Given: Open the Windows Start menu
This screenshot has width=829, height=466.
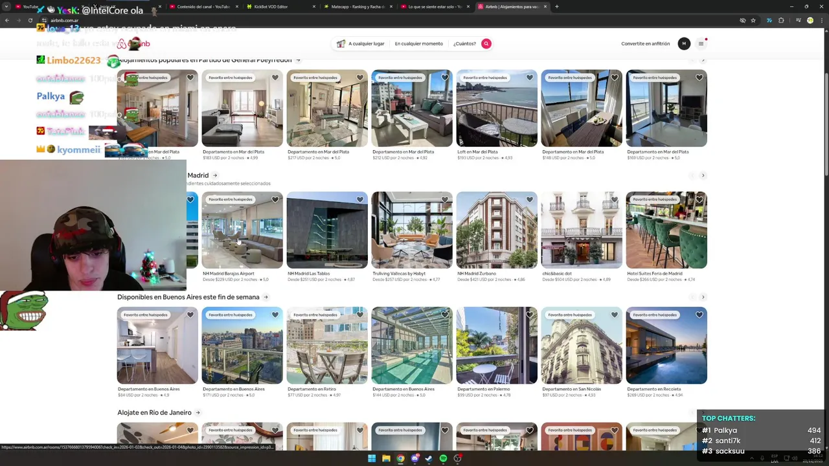Looking at the screenshot, I should (x=372, y=458).
